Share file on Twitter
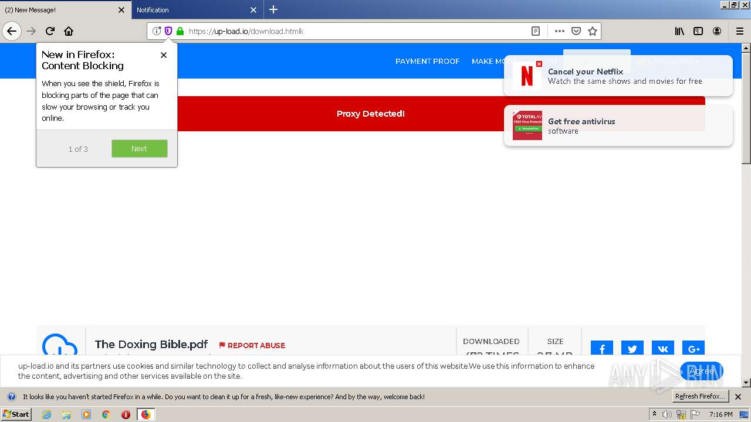 (632, 349)
